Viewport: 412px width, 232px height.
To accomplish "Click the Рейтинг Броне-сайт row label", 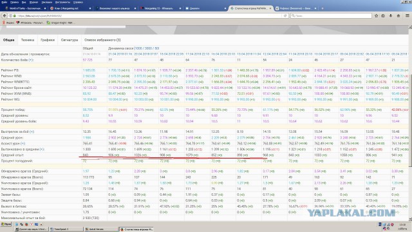I will point(16,88).
